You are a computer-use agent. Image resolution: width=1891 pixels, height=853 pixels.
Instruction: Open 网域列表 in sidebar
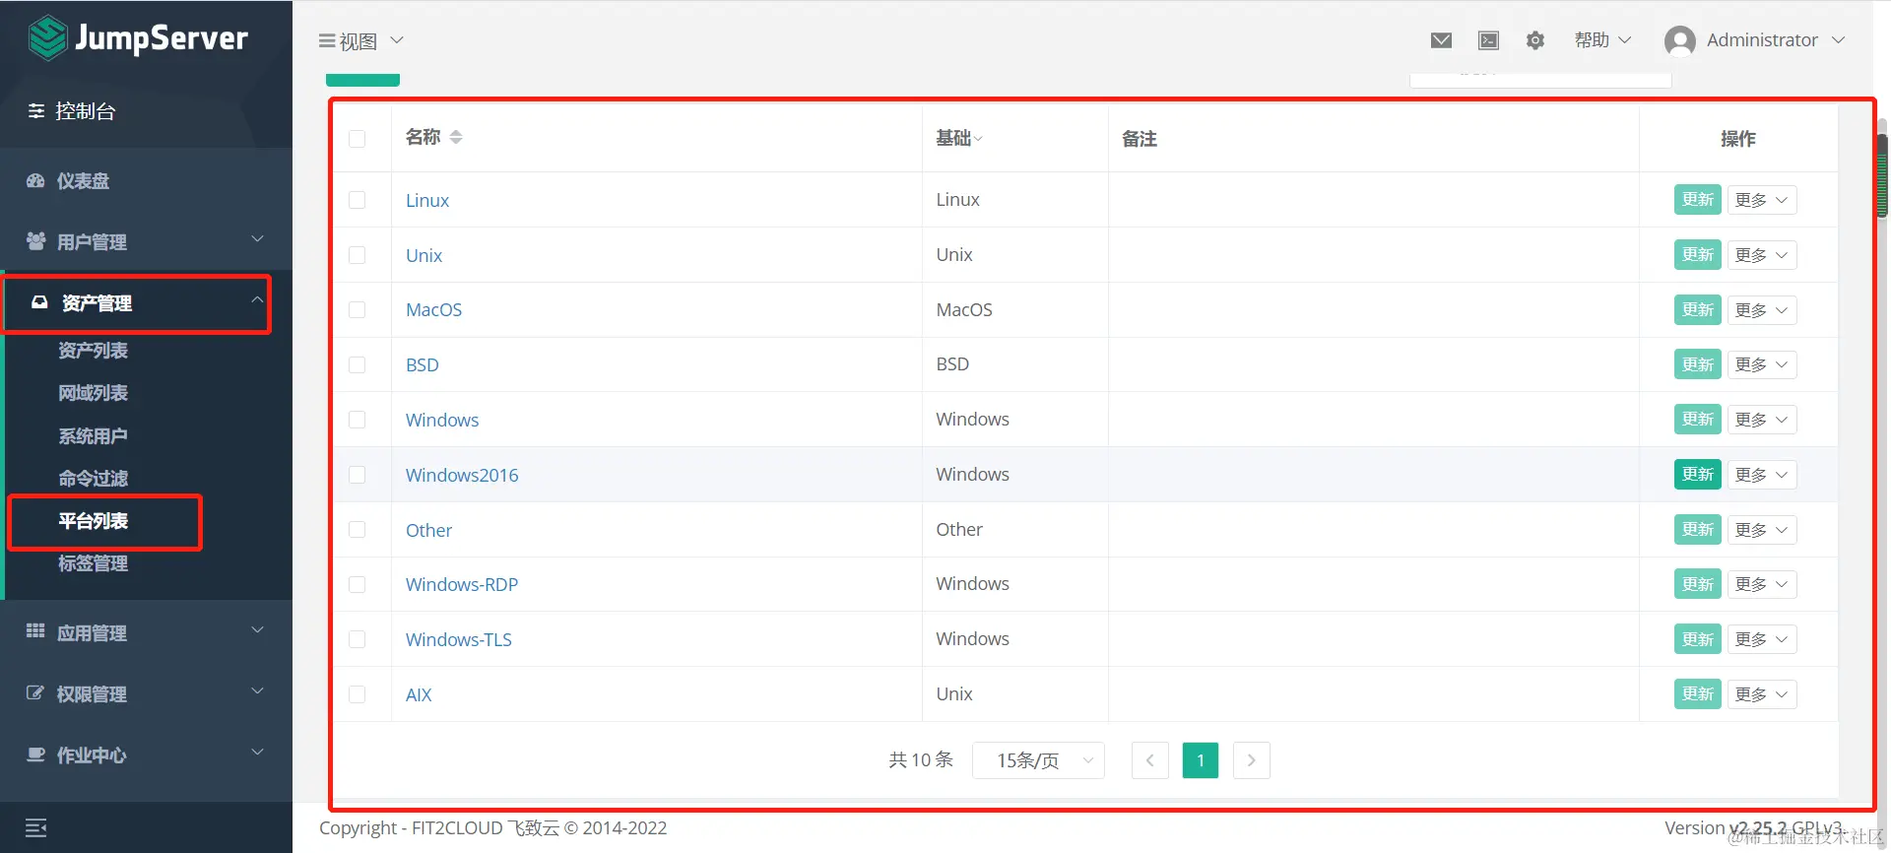click(x=93, y=393)
